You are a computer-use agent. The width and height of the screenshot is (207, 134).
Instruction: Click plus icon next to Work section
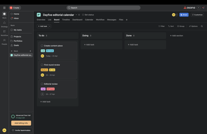pyautogui.click(x=30, y=51)
